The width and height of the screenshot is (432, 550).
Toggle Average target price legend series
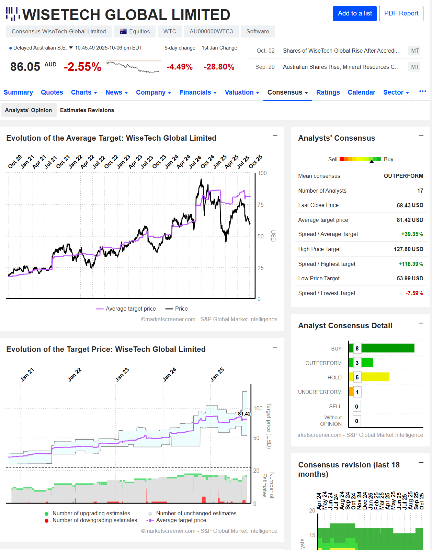pyautogui.click(x=126, y=309)
